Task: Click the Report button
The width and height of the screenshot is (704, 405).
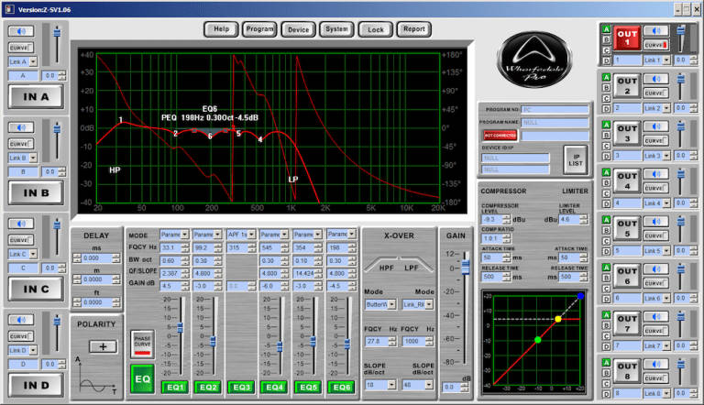Action: click(413, 28)
